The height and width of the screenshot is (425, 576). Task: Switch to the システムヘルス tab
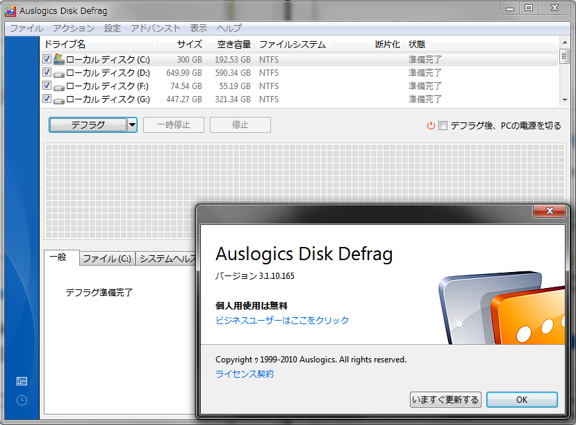166,259
